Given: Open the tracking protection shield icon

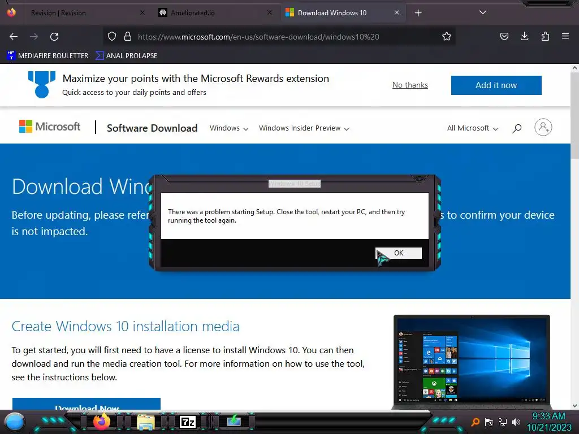Looking at the screenshot, I should tap(112, 36).
